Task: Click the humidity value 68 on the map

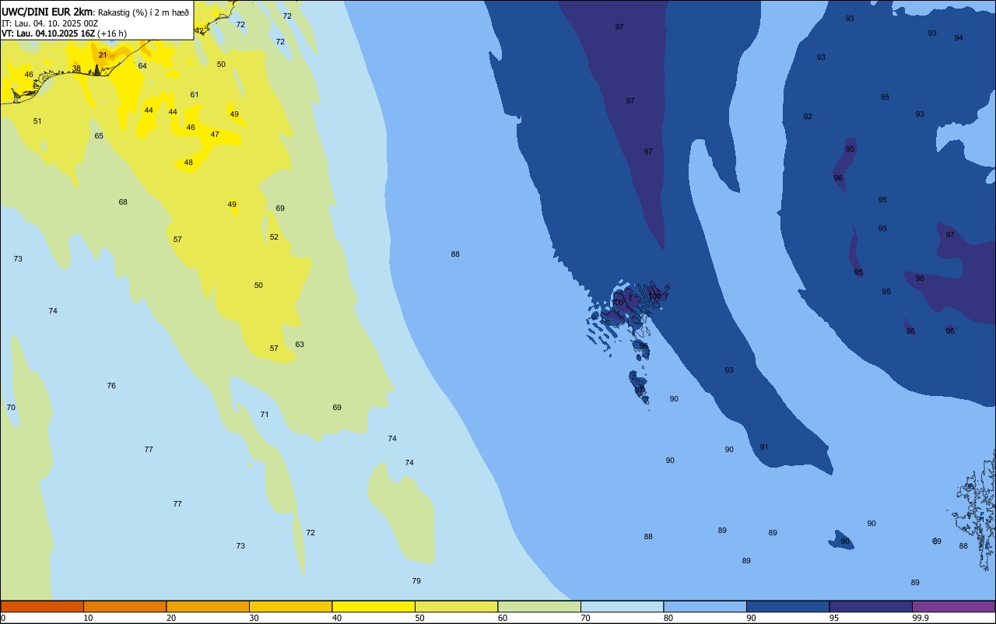Action: (x=123, y=202)
